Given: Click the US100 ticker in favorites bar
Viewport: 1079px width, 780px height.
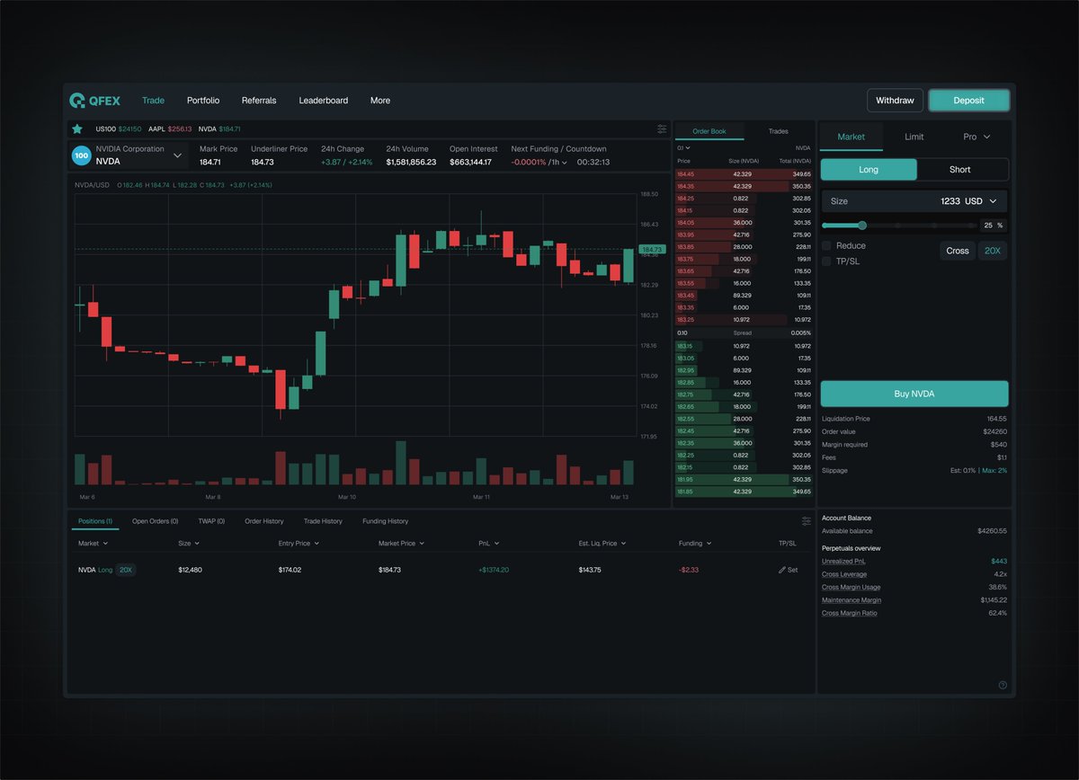Looking at the screenshot, I should (x=118, y=129).
